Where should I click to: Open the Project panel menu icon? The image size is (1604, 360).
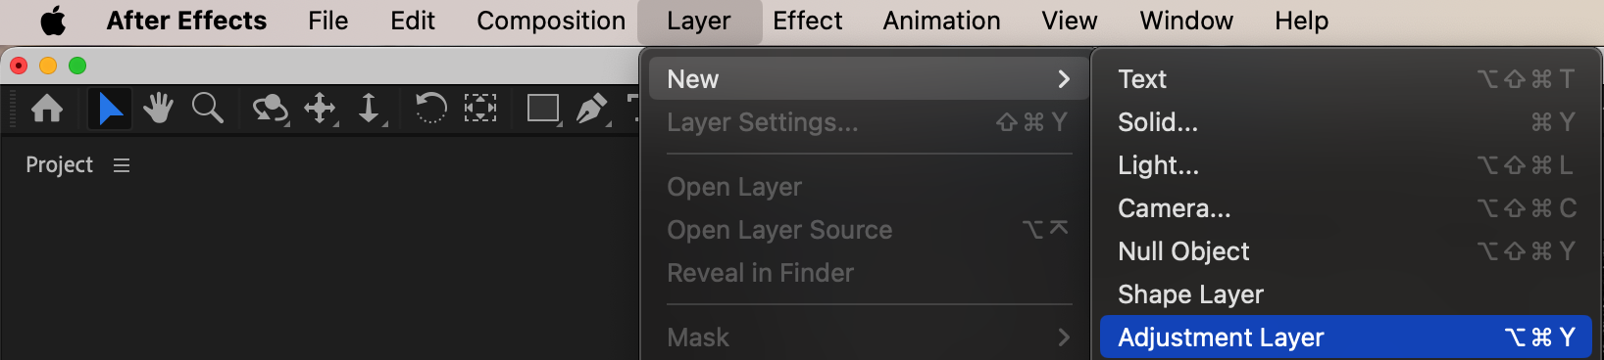[x=122, y=165]
